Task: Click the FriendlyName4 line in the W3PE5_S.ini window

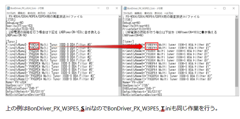Action: pos(166,57)
